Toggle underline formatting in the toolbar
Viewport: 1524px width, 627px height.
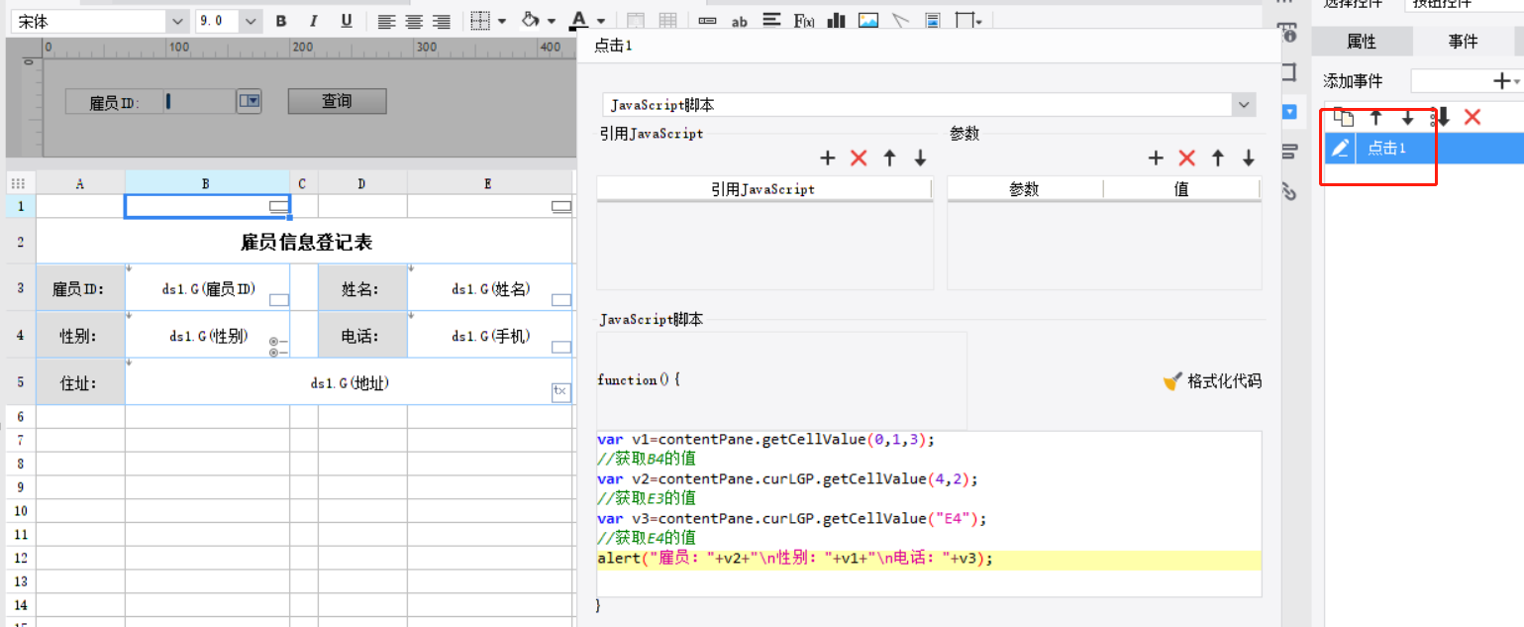tap(346, 21)
